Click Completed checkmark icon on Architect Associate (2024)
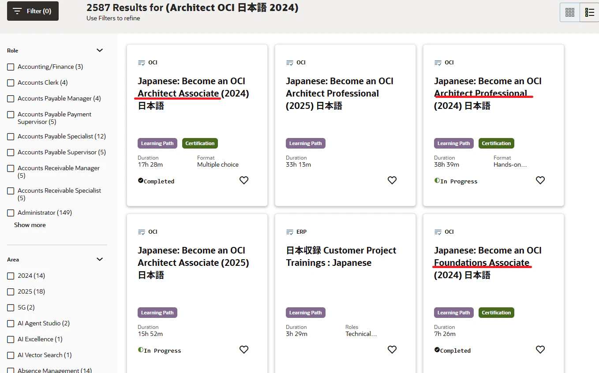Viewport: 599px width, 373px height. 141,180
